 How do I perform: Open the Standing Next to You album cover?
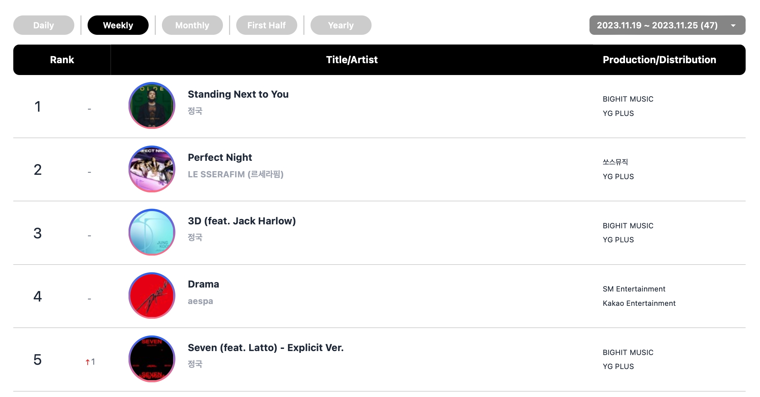click(152, 106)
